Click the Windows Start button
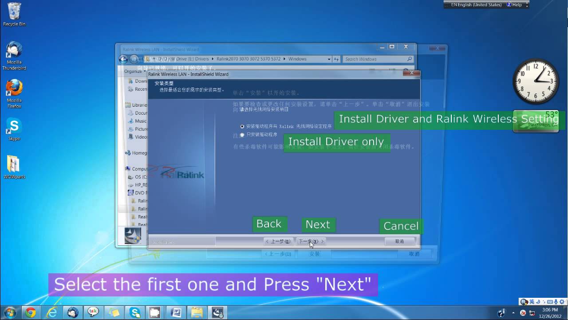 (x=9, y=312)
